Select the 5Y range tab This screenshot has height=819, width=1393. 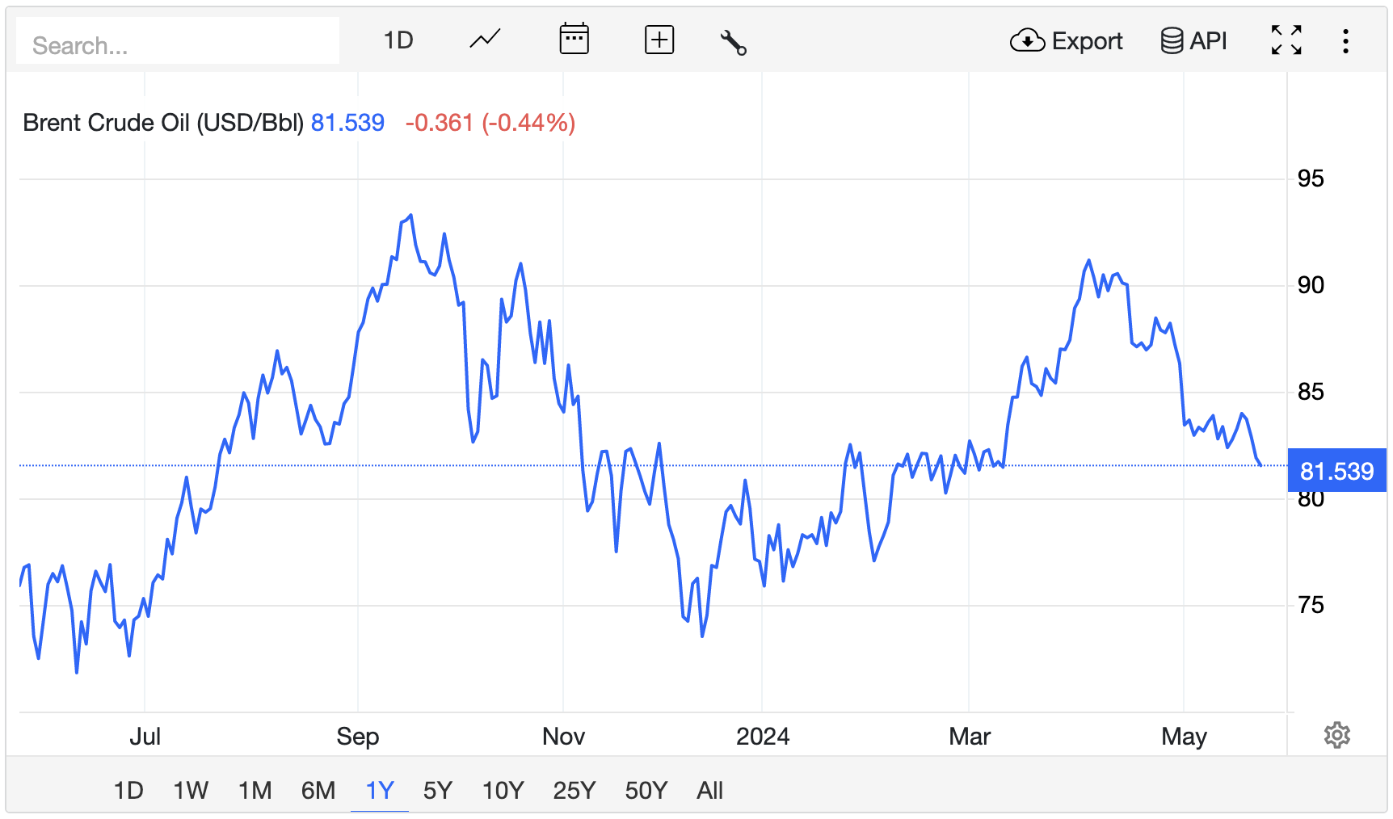438,790
